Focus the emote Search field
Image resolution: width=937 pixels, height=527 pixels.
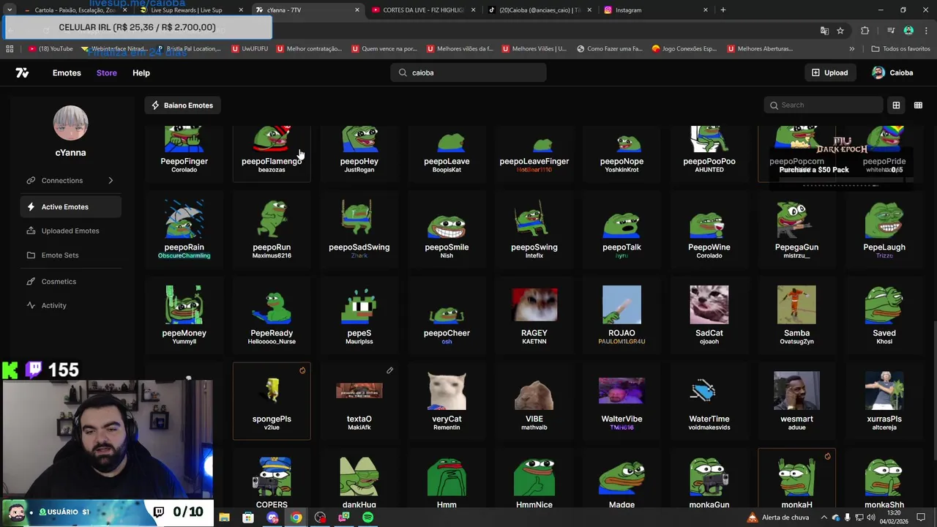tap(824, 105)
